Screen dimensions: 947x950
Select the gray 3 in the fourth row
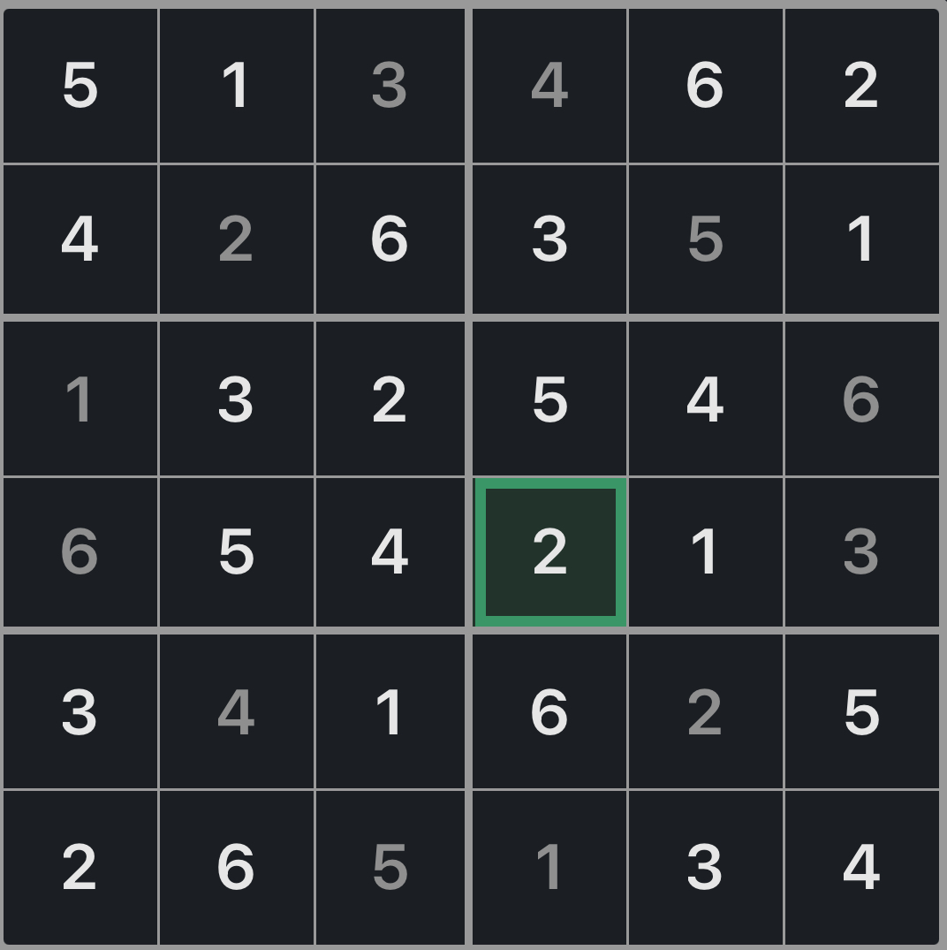(861, 552)
